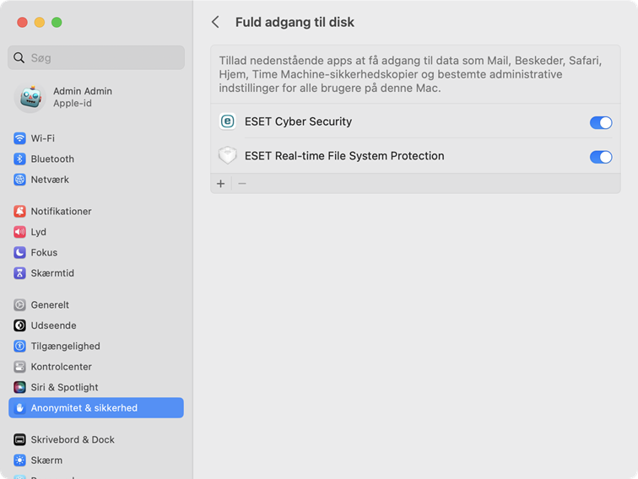Open Fokus settings
This screenshot has height=479, width=638.
coord(96,252)
